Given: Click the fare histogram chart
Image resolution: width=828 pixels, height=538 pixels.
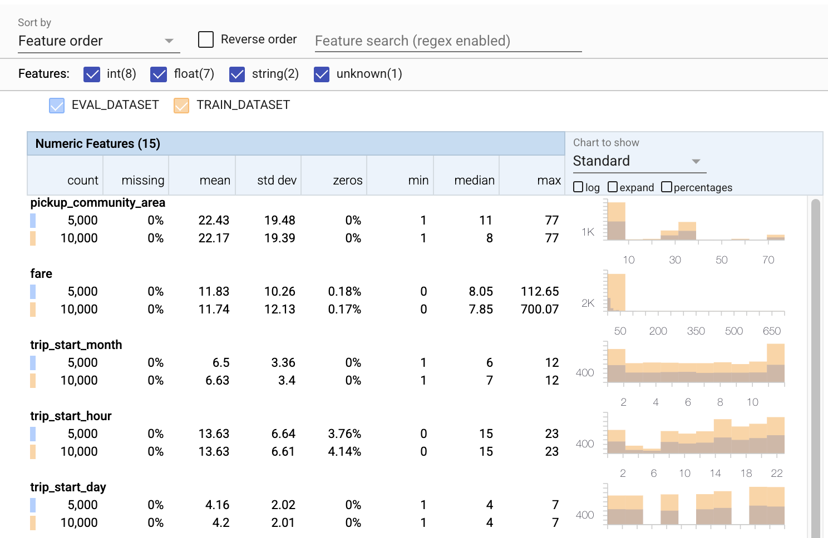Looking at the screenshot, I should pyautogui.click(x=696, y=293).
